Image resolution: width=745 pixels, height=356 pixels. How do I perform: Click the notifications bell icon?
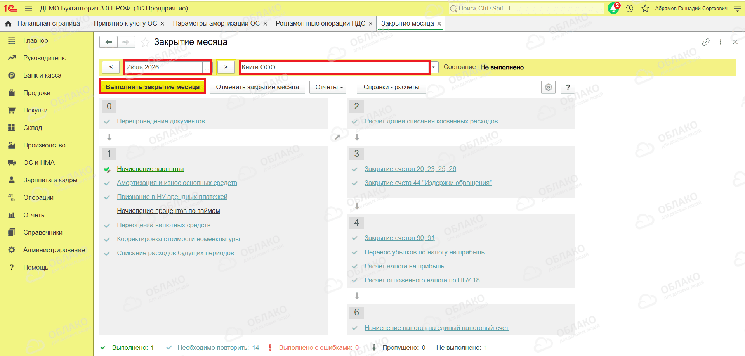[x=613, y=8]
